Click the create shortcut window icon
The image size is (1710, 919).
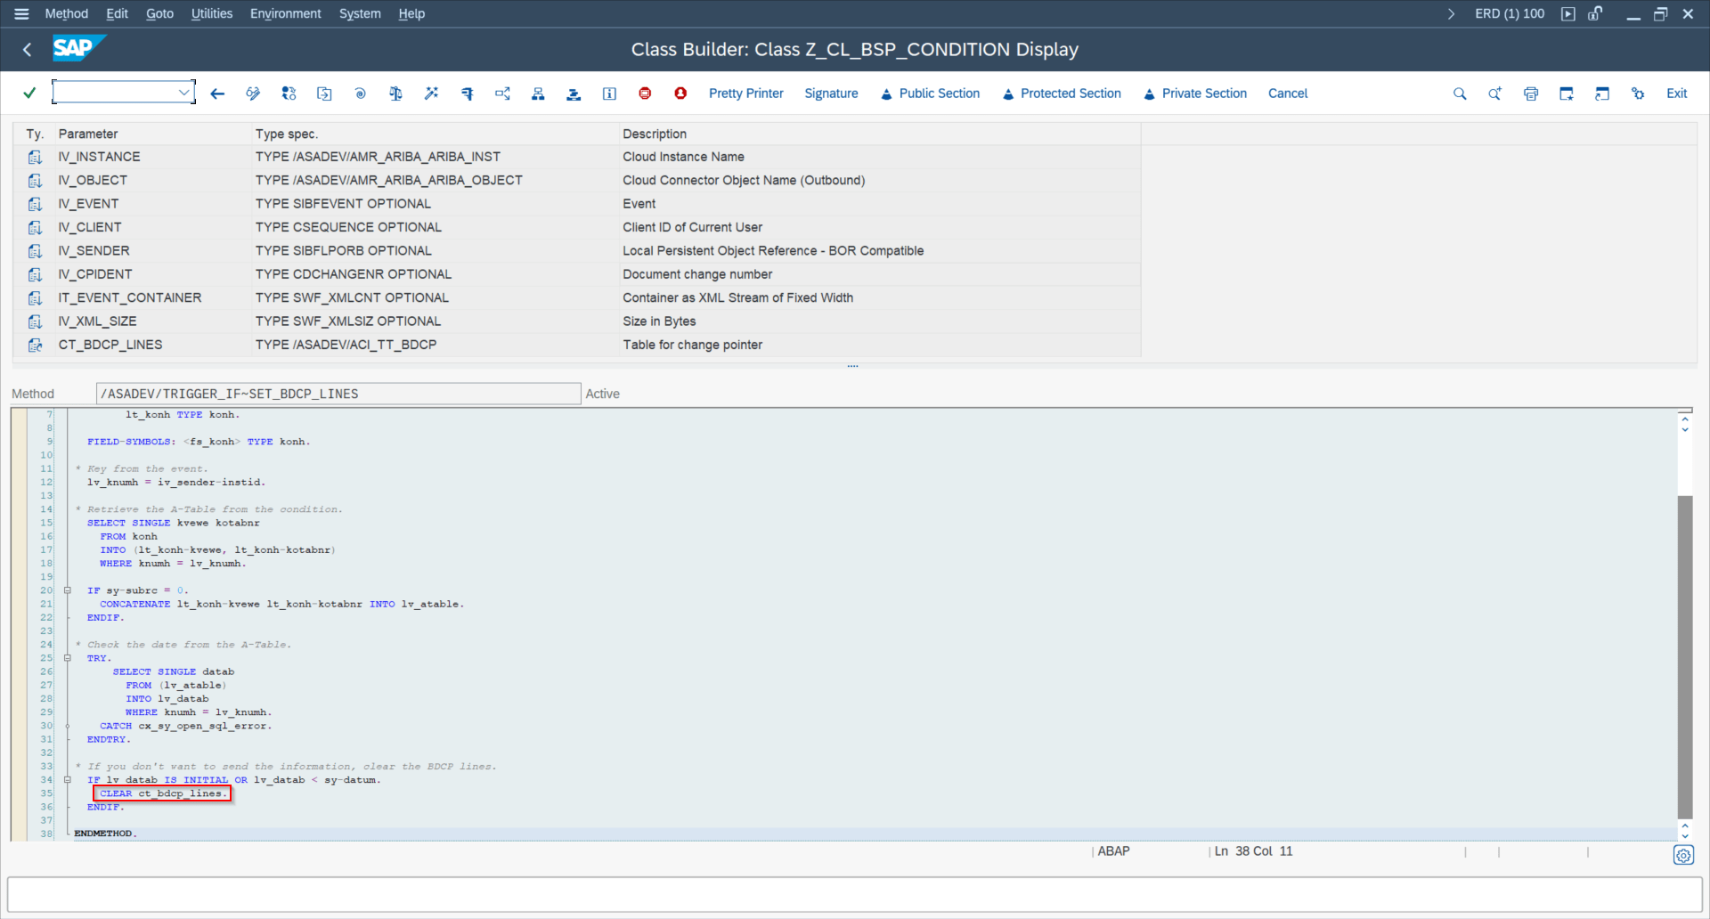tap(1602, 94)
